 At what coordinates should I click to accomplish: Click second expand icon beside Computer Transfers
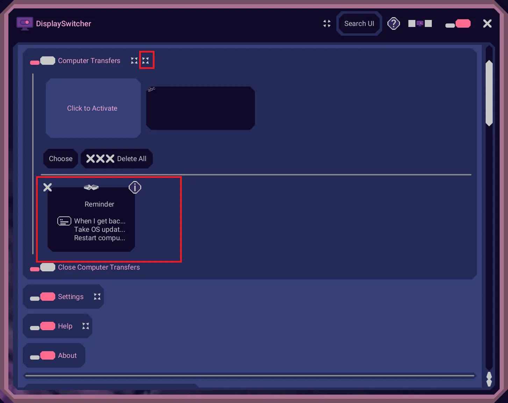[x=146, y=61]
